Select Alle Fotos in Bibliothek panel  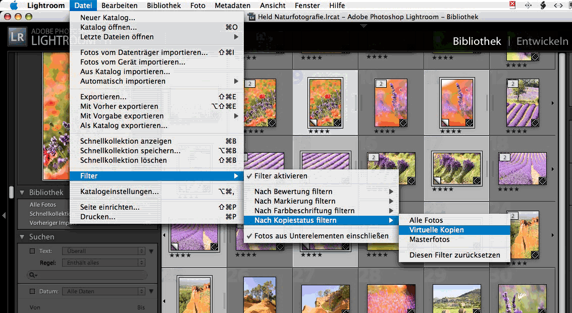click(x=43, y=205)
